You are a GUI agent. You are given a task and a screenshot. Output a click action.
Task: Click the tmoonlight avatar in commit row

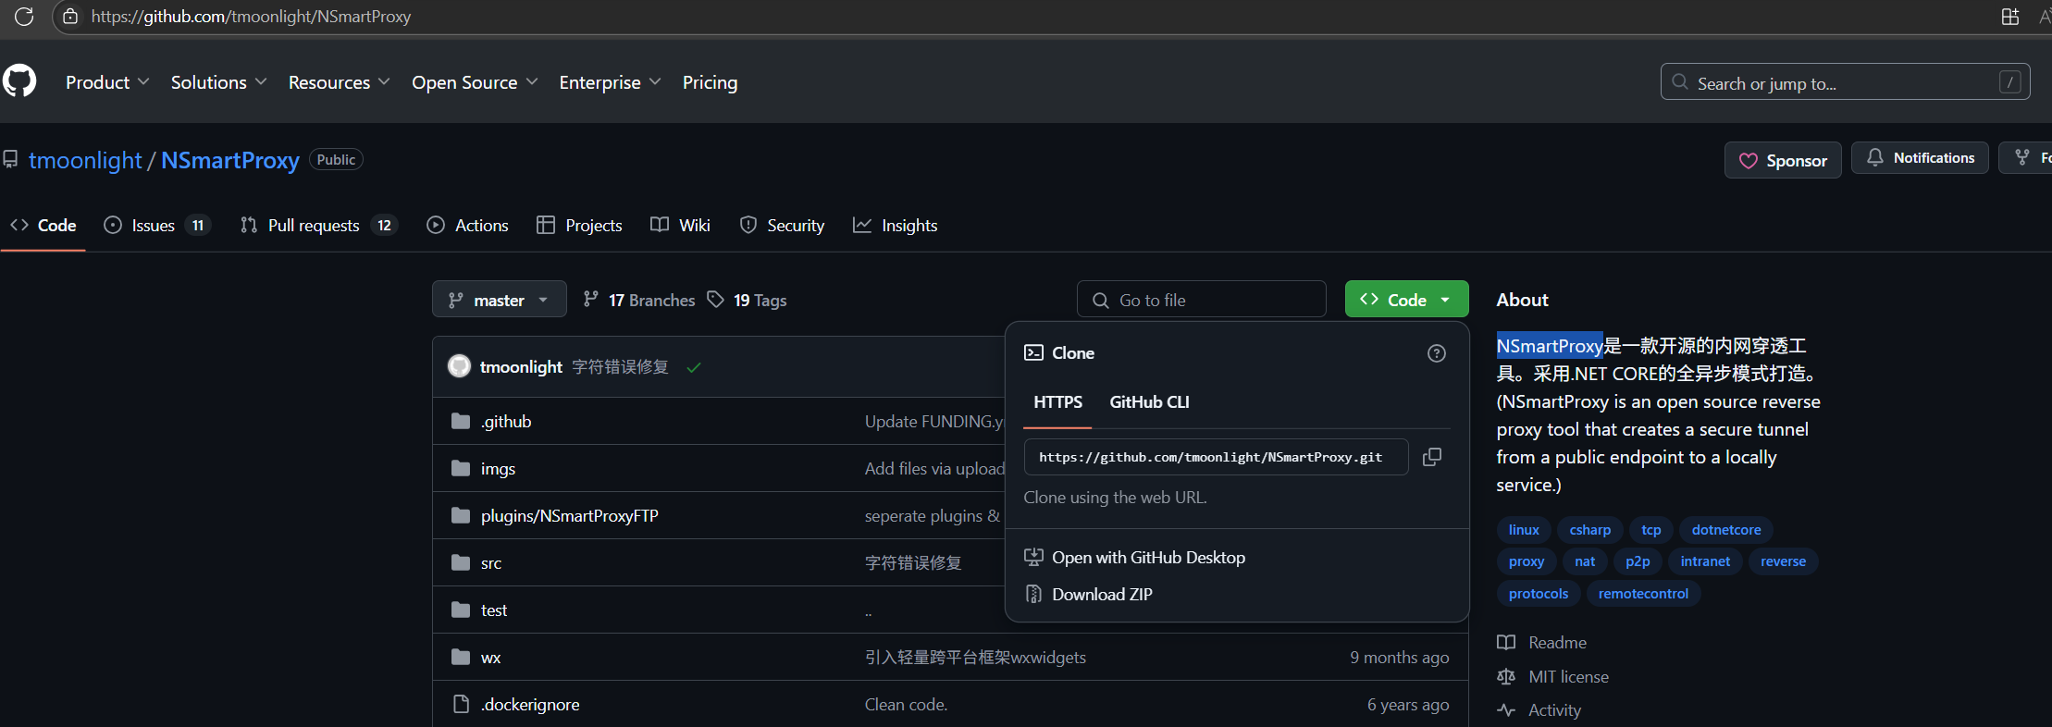click(x=459, y=366)
